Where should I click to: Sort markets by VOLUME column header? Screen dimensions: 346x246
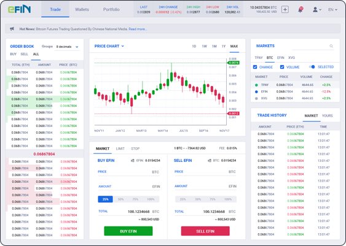click(306, 77)
